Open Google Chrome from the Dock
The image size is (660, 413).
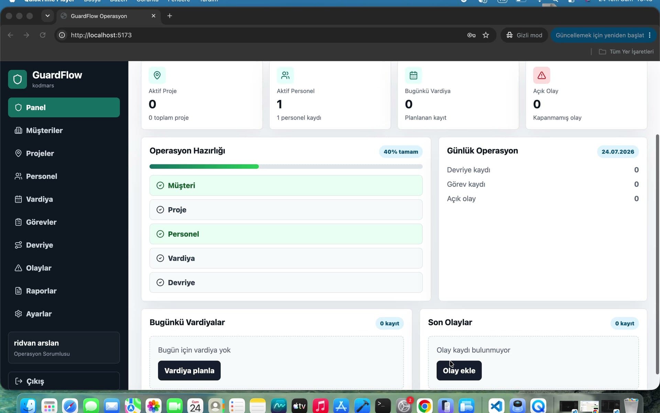click(425, 406)
